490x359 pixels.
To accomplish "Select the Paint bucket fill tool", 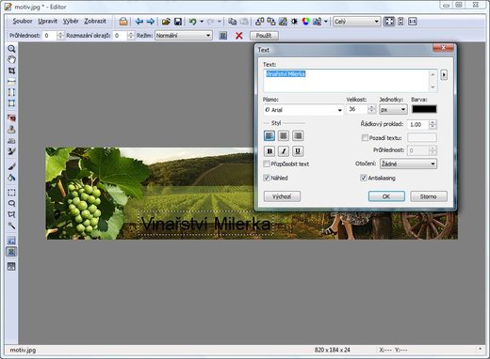I will tap(11, 178).
